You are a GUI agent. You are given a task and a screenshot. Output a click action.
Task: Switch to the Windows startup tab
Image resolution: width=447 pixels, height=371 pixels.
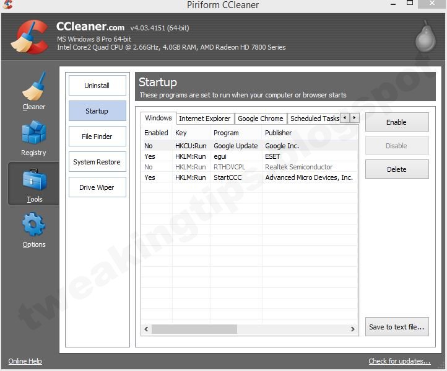[x=158, y=118]
